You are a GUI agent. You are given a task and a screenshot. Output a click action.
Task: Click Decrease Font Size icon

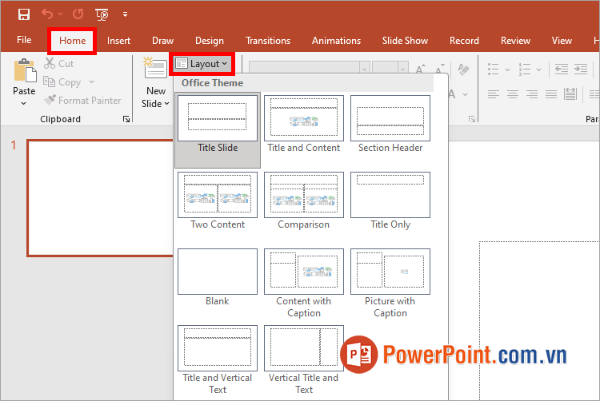click(x=440, y=69)
